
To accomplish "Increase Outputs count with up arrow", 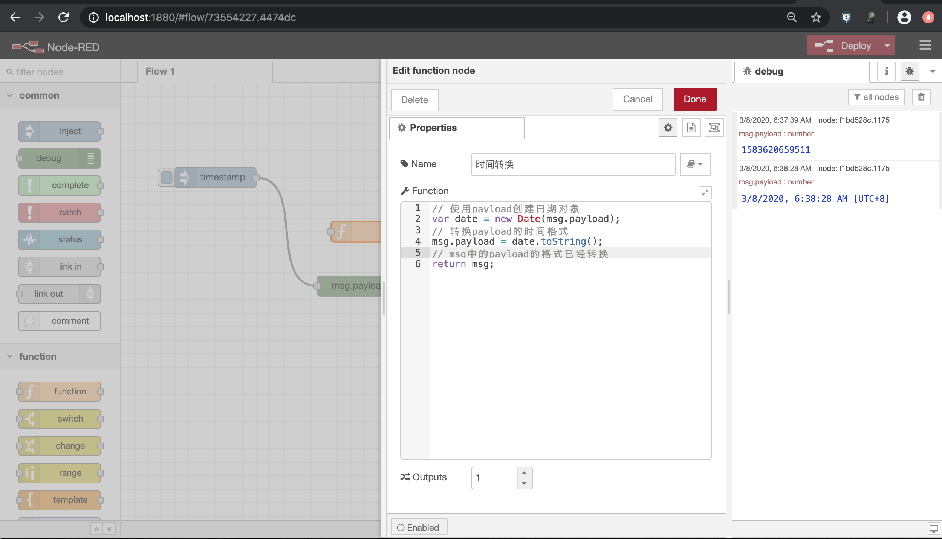I will click(524, 473).
